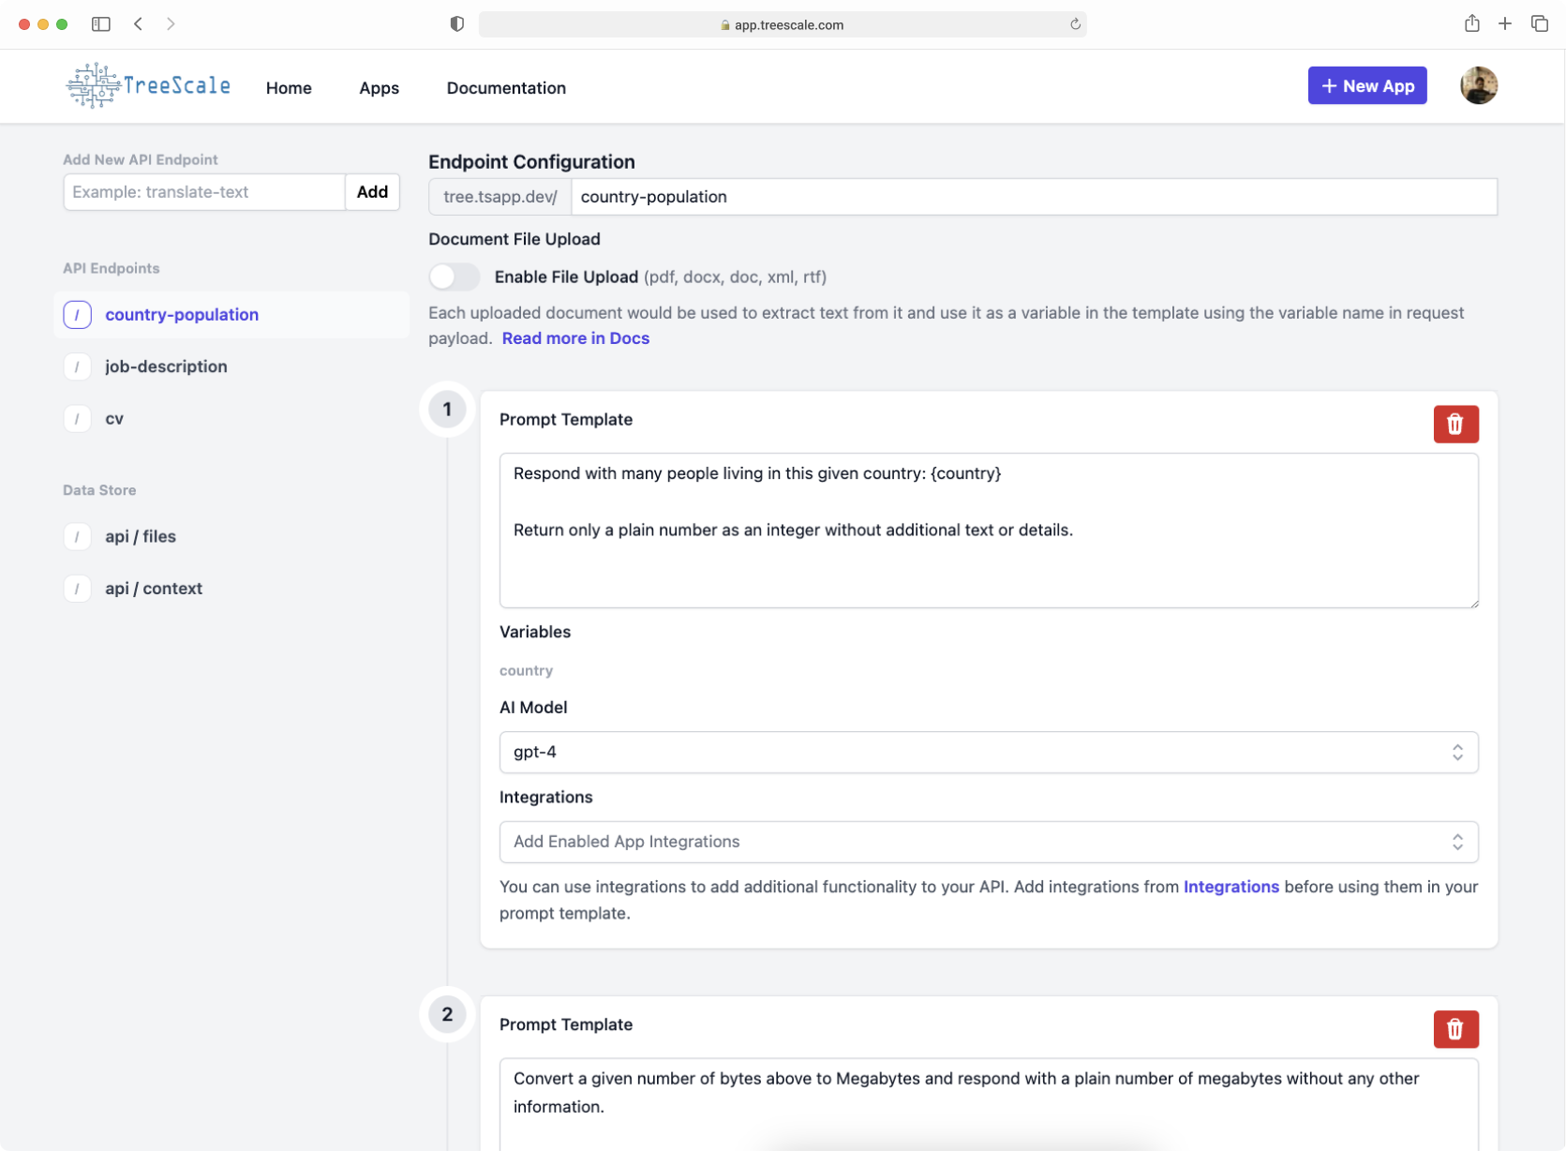Screen dimensions: 1566x1151
Task: Click the browser share icon
Action: coord(1471,24)
